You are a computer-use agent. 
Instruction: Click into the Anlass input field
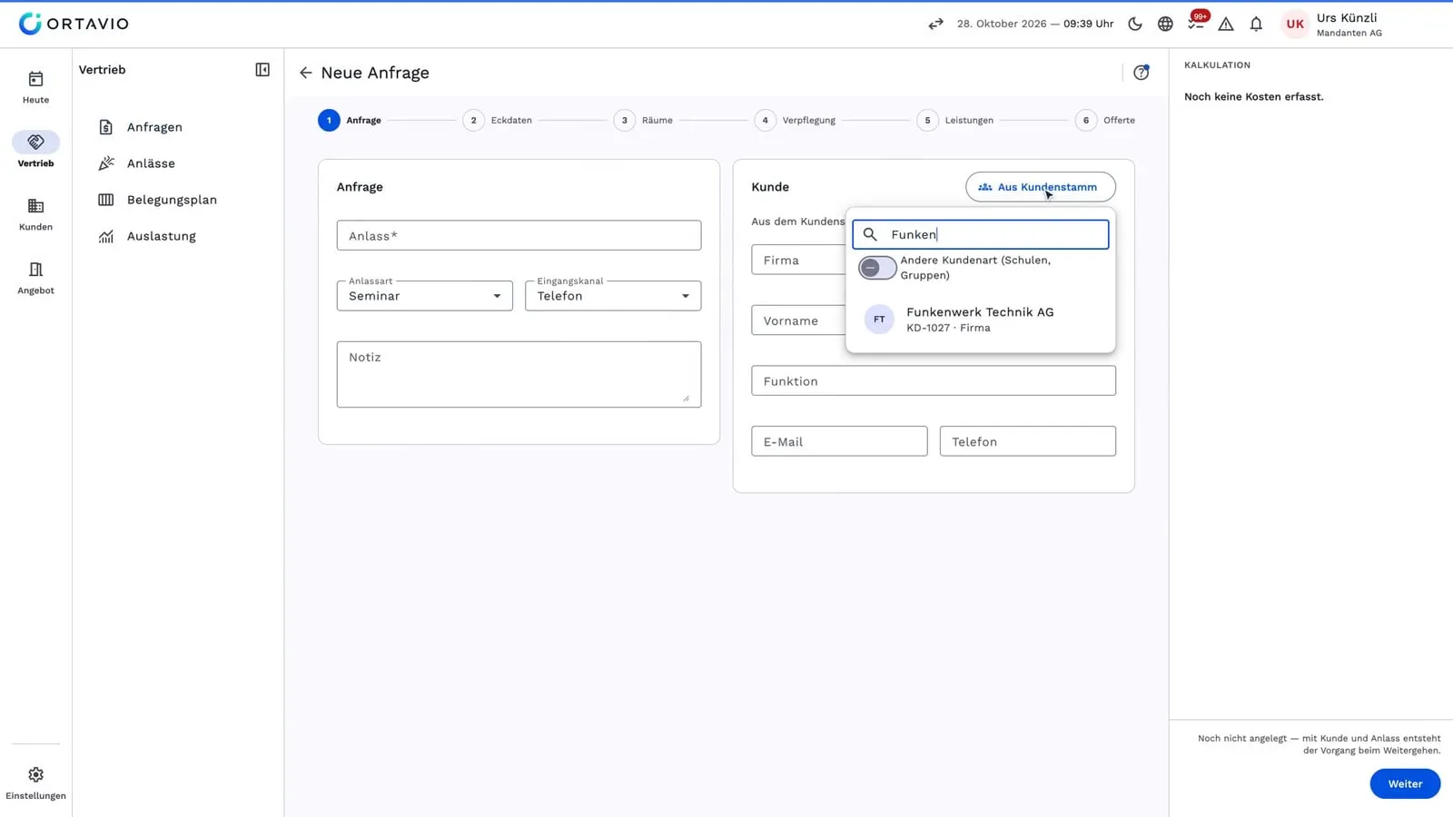coord(519,236)
